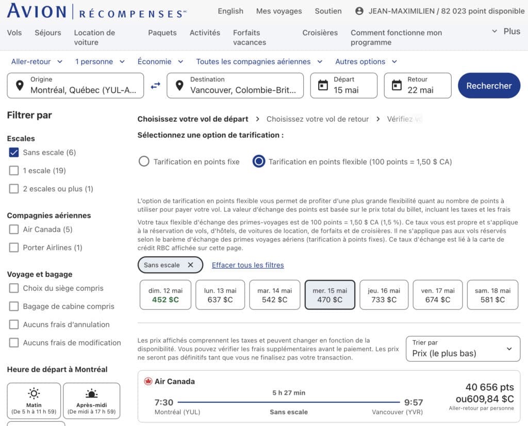The height and width of the screenshot is (426, 528).
Task: Select "Tarification en points fixe" option
Action: click(x=144, y=161)
